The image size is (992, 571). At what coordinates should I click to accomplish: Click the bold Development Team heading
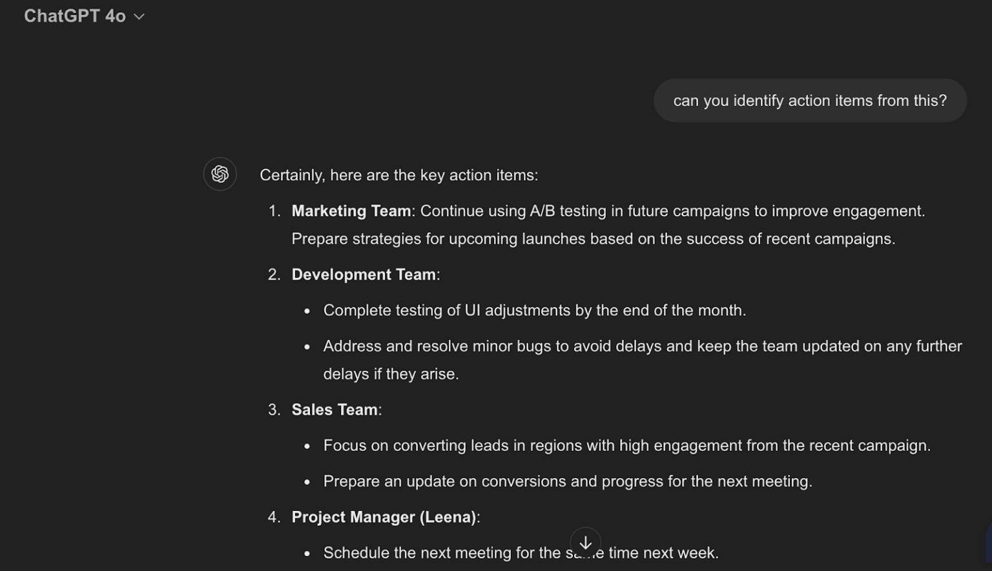(364, 274)
